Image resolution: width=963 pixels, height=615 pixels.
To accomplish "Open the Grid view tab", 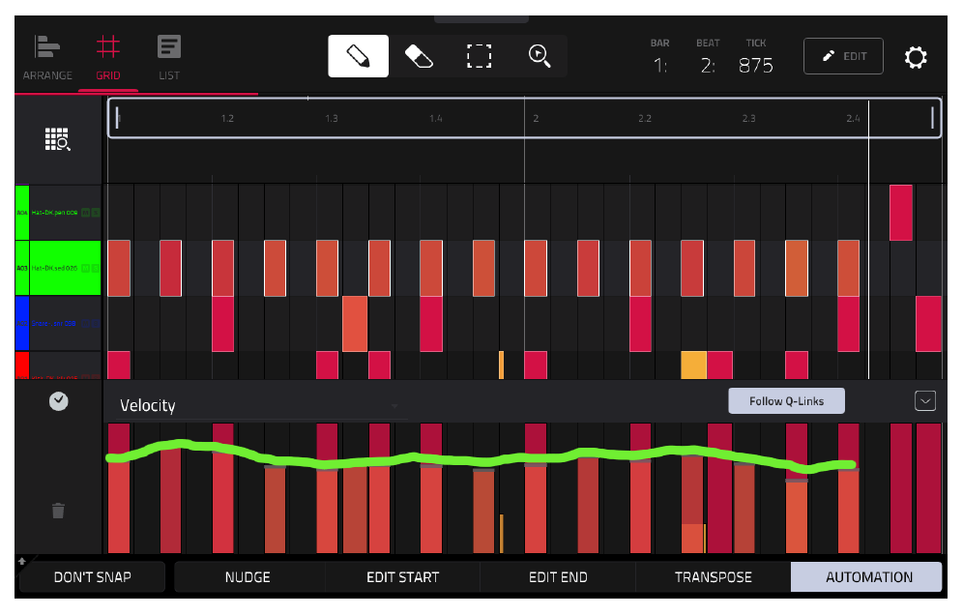I will pos(108,58).
